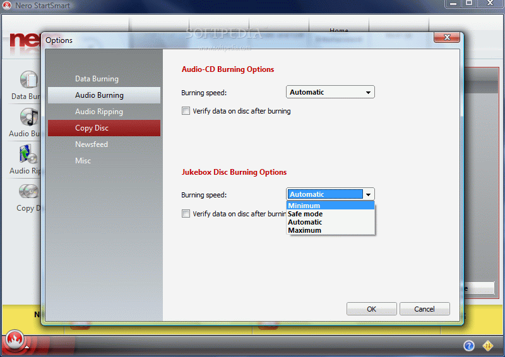Viewport: 505px width, 357px height.
Task: Click the Home tab in StartSmart window
Action: coord(339,30)
